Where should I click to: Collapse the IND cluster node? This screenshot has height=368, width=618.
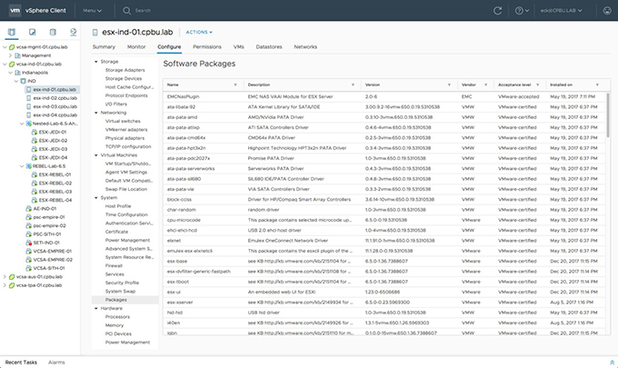[x=16, y=81]
